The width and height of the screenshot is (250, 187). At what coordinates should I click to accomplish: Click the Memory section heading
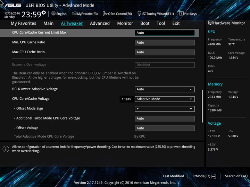[x=215, y=84]
